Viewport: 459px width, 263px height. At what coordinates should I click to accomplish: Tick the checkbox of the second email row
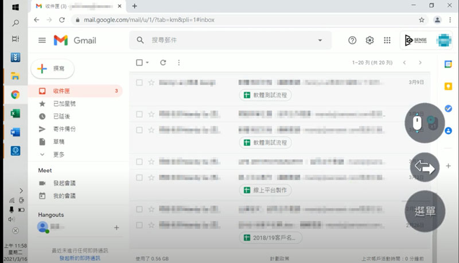coord(139,114)
